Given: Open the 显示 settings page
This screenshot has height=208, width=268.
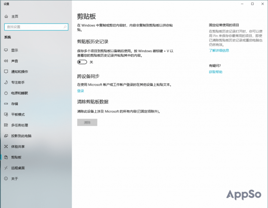Looking at the screenshot, I should 15,50.
